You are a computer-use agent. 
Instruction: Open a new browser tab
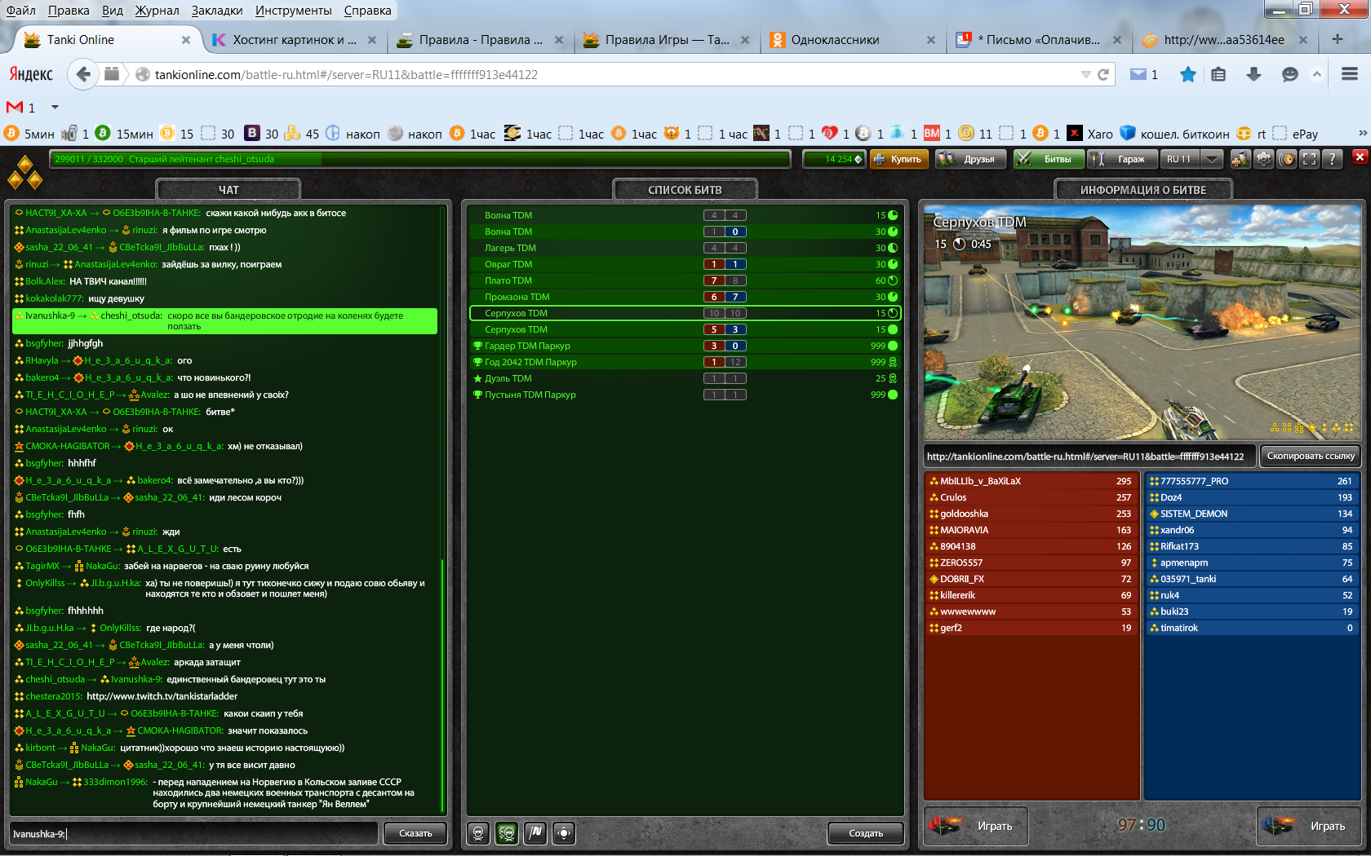[x=1337, y=39]
